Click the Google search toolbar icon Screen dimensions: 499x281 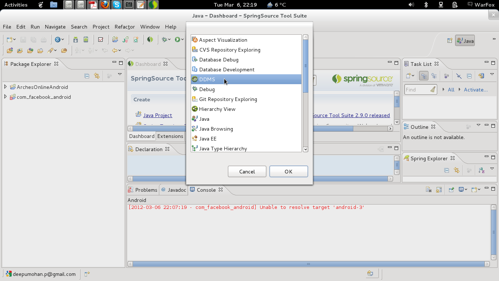[x=57, y=40]
